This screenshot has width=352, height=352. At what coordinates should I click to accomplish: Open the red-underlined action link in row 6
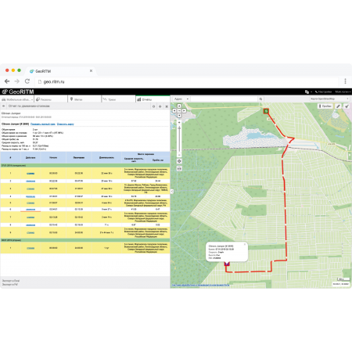click(x=31, y=210)
